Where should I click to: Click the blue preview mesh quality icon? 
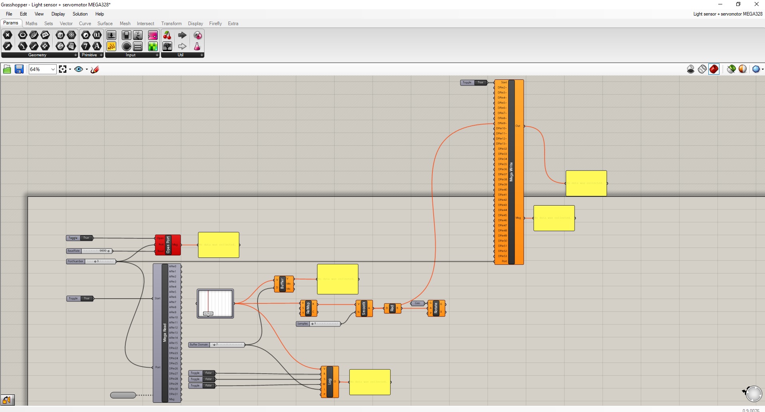(x=756, y=69)
